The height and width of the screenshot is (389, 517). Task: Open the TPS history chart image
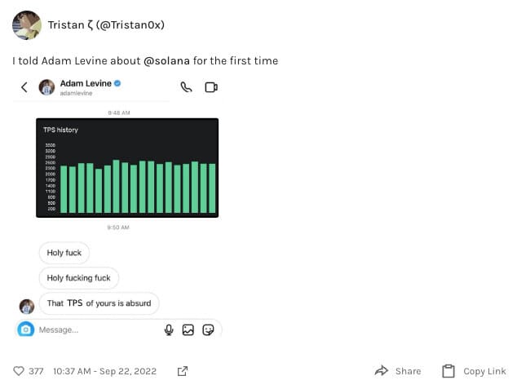127,168
